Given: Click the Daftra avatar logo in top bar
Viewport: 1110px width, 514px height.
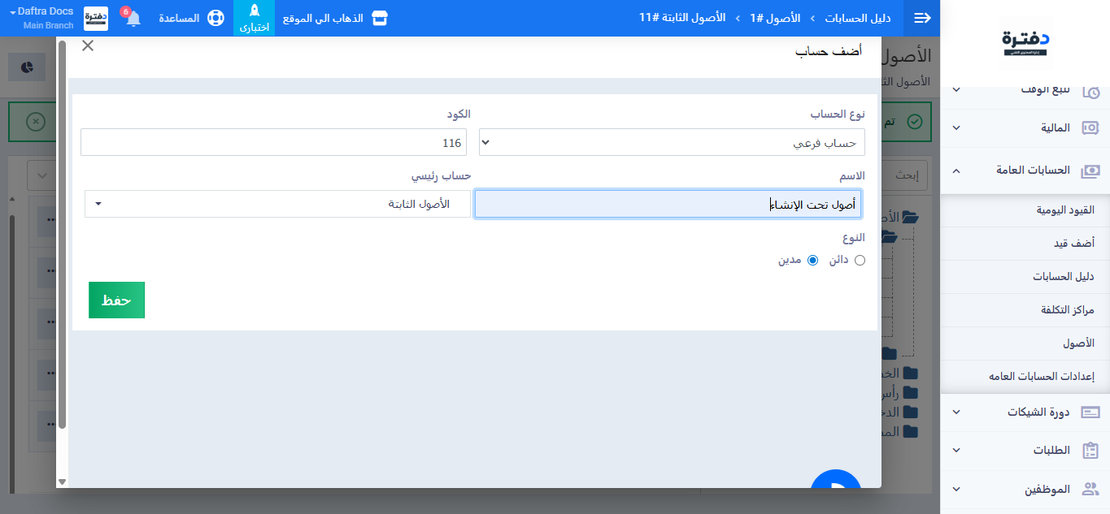Looking at the screenshot, I should click(x=96, y=18).
